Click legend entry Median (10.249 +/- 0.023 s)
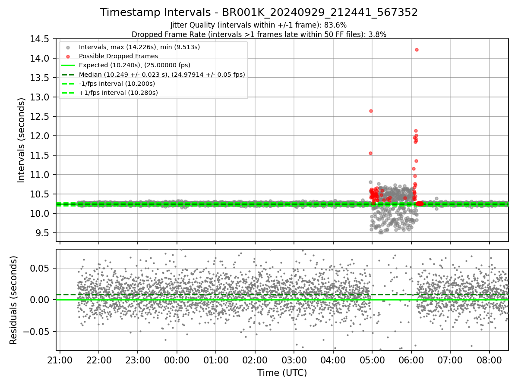Screen dimensions: 518x388 click(162, 75)
